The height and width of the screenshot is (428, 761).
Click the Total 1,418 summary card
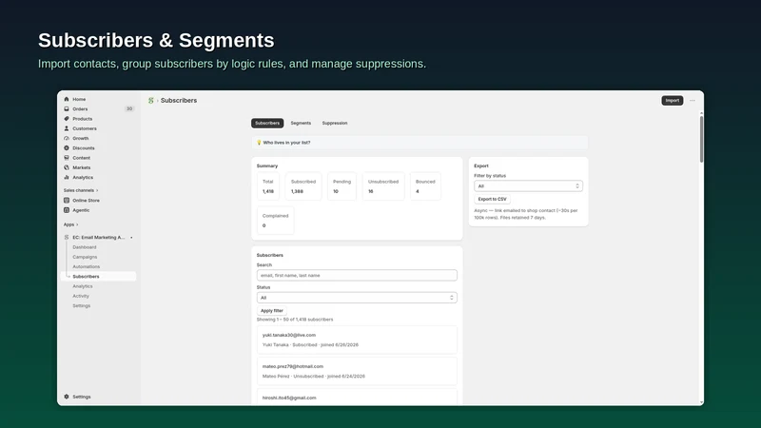coord(268,186)
